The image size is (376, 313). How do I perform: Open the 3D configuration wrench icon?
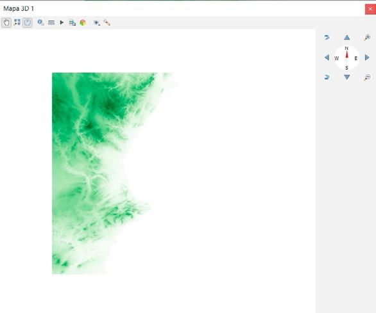pos(107,22)
